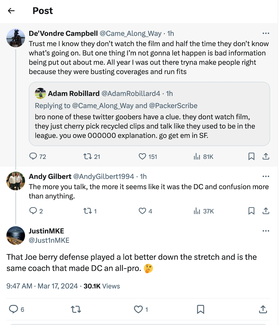The width and height of the screenshot is (279, 325).
Task: Bookmark De'Vondre Campbell's post
Action: point(251,156)
